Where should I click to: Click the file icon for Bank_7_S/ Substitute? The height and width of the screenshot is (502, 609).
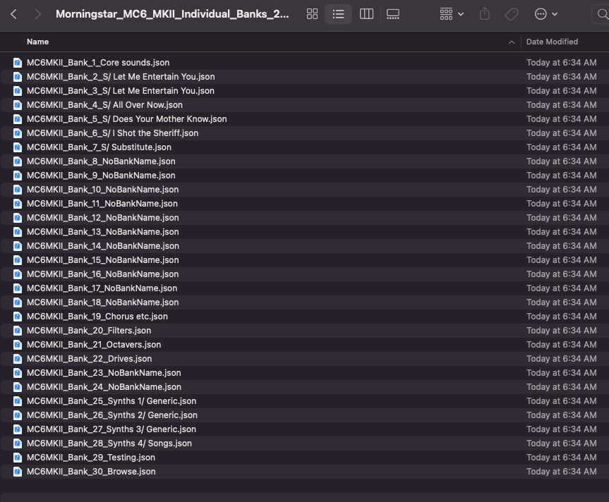[18, 147]
